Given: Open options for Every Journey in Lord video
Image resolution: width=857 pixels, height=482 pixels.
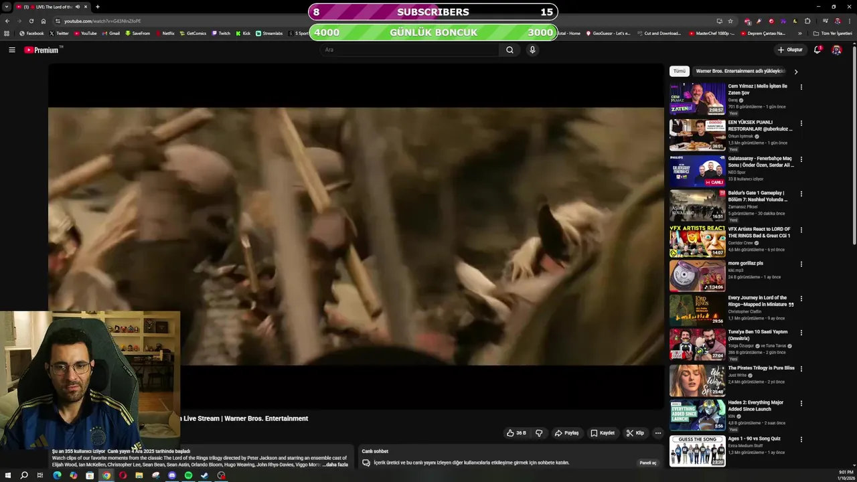Looking at the screenshot, I should (x=801, y=299).
